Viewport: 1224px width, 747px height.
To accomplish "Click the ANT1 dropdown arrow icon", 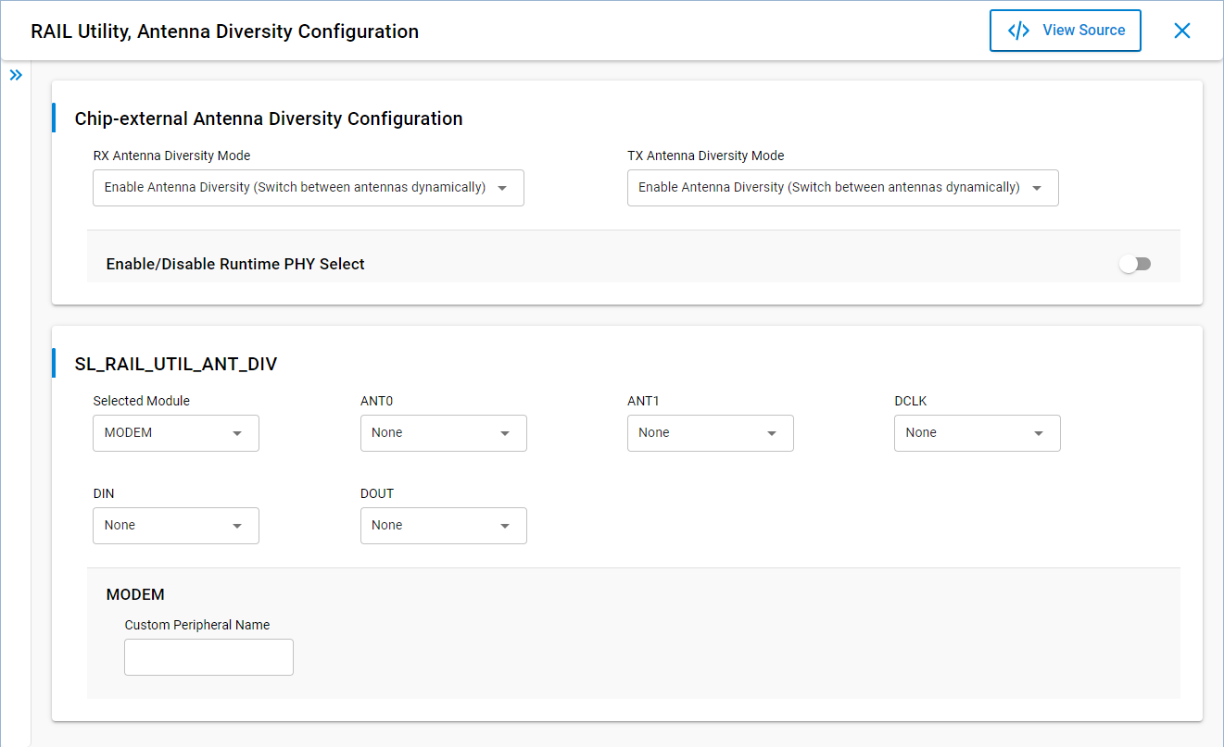I will pyautogui.click(x=772, y=433).
